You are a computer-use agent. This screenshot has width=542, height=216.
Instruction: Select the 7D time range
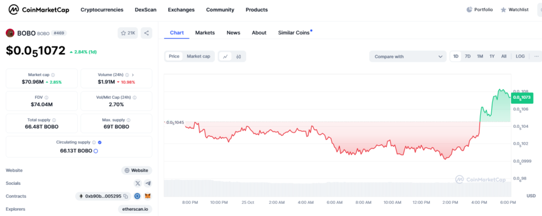(468, 57)
